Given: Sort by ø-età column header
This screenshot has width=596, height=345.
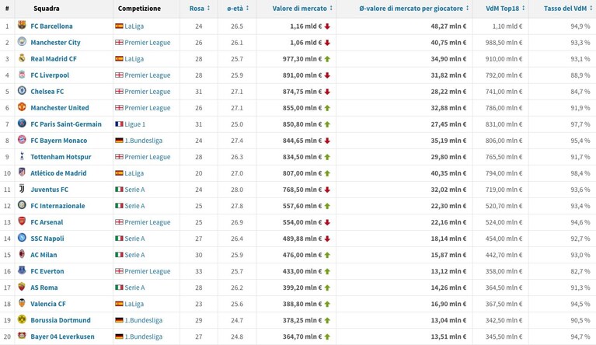Looking at the screenshot, I should click(x=238, y=9).
